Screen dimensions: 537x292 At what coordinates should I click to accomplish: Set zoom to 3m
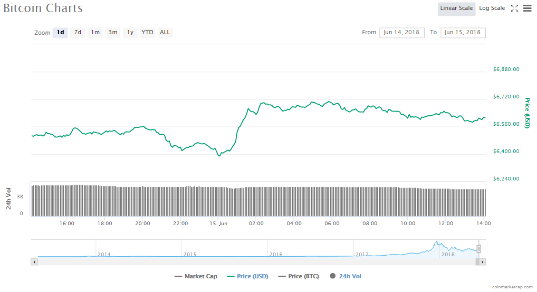[x=113, y=33]
